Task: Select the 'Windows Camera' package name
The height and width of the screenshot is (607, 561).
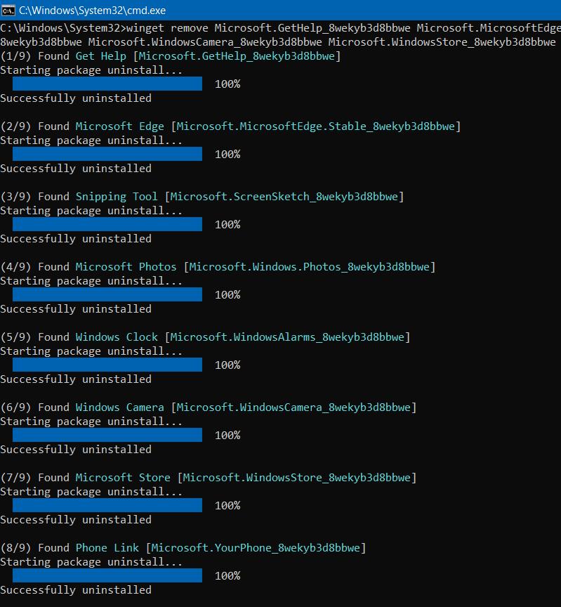Action: (119, 407)
